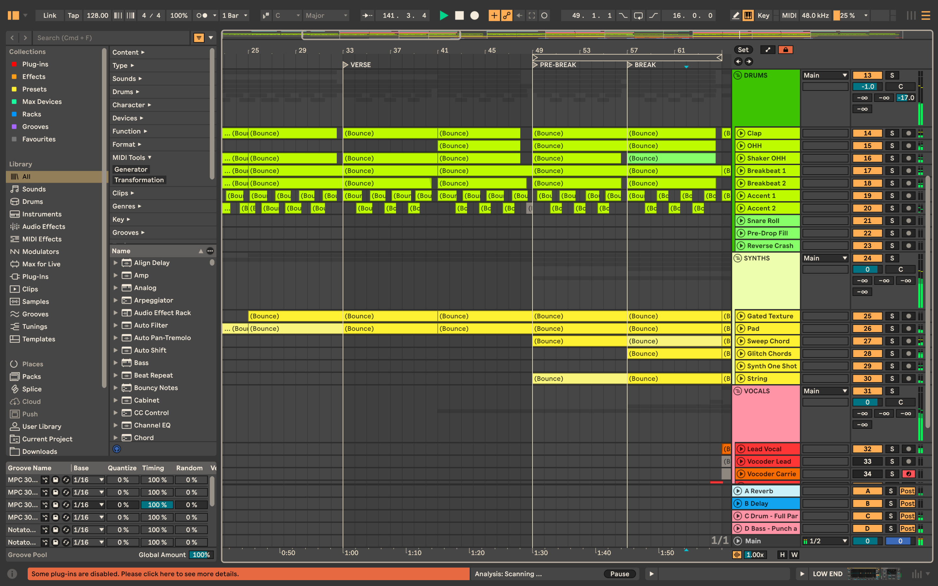Click the Stop button in transport
Screen dimensions: 938x586
pyautogui.click(x=459, y=16)
